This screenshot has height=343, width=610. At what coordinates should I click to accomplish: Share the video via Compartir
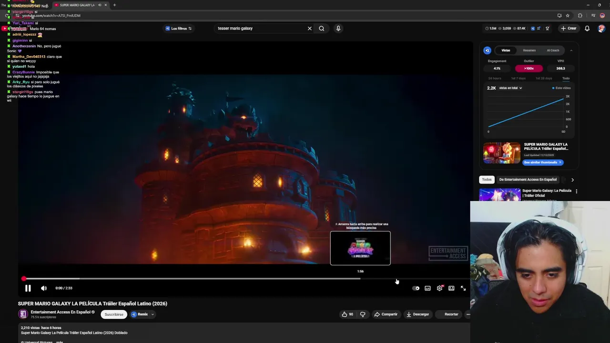386,314
